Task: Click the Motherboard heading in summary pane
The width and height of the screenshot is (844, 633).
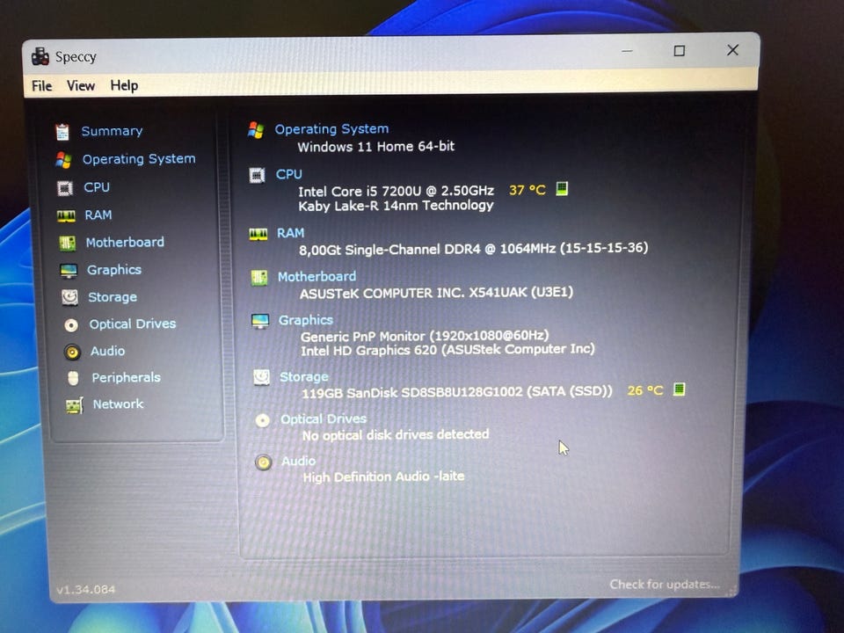Action: tap(316, 277)
